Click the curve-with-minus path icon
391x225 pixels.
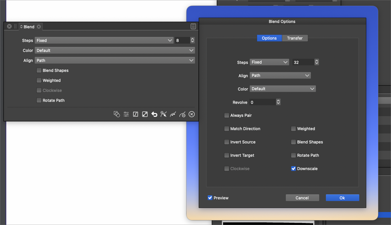point(182,114)
